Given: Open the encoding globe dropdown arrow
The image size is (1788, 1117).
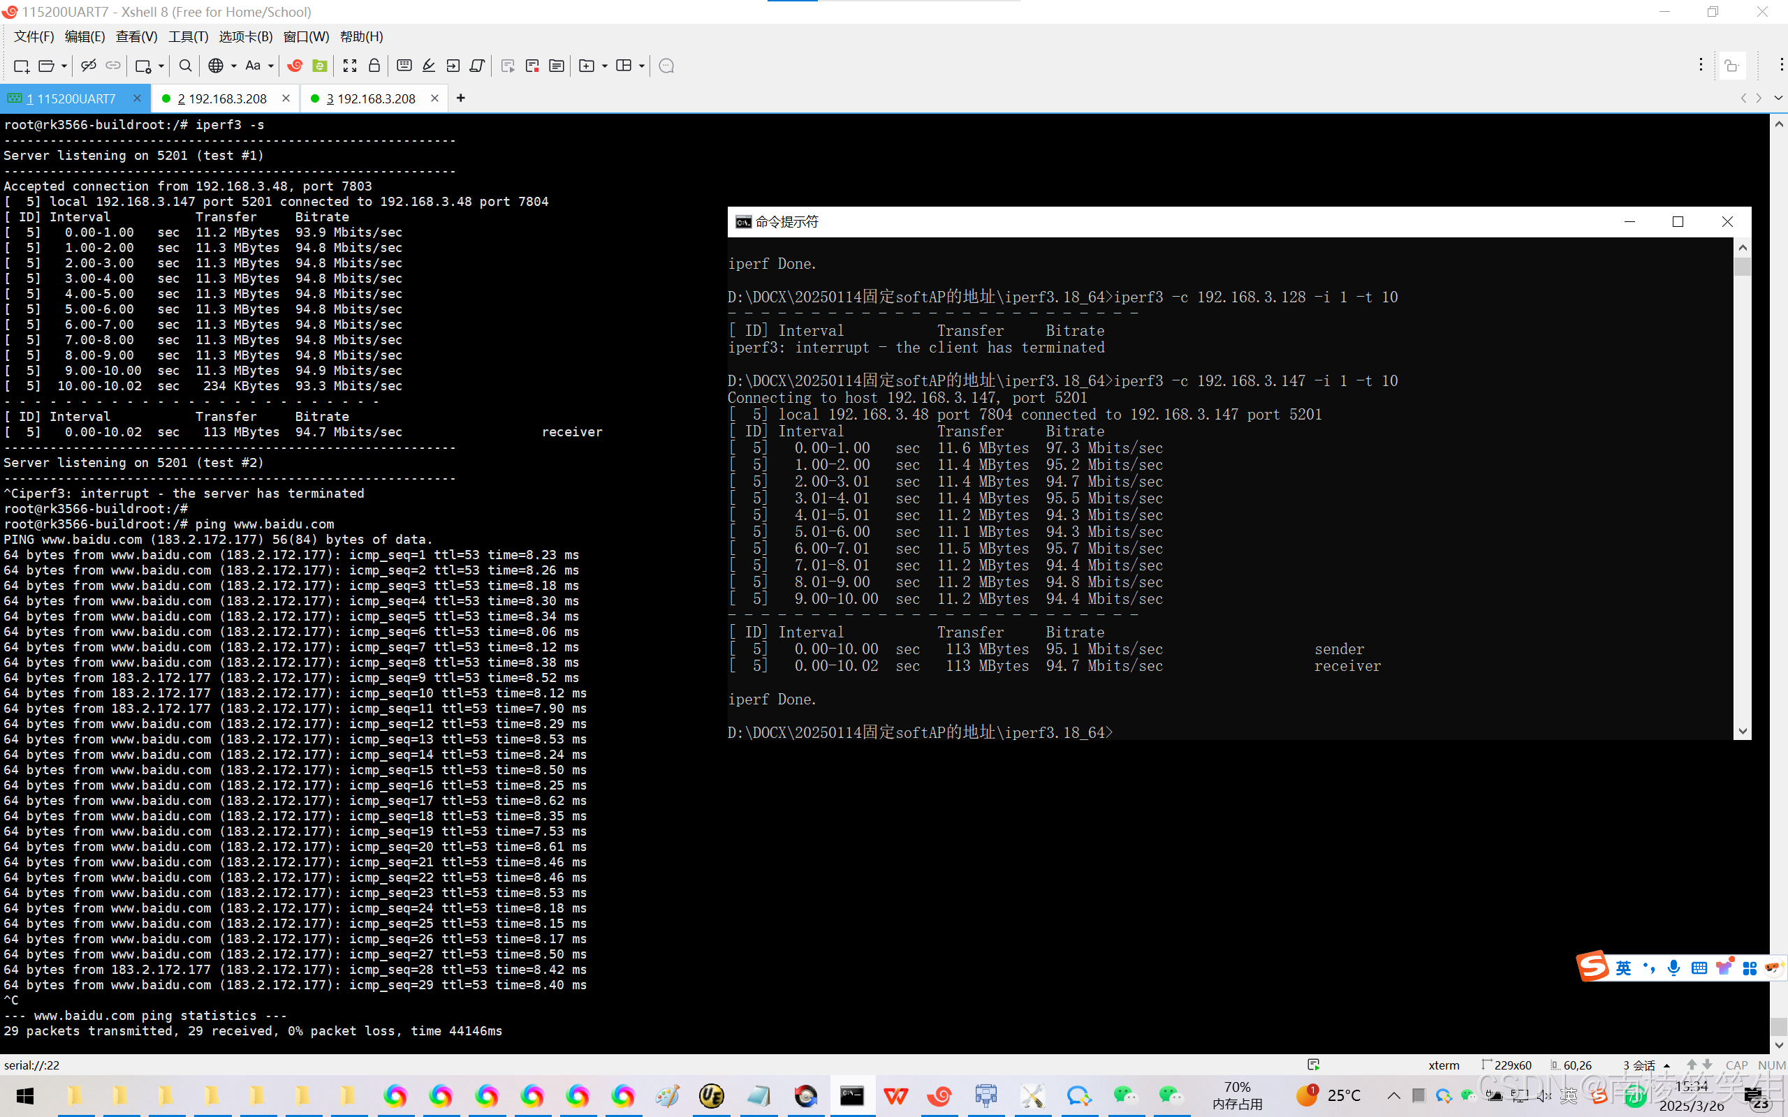Looking at the screenshot, I should click(233, 66).
